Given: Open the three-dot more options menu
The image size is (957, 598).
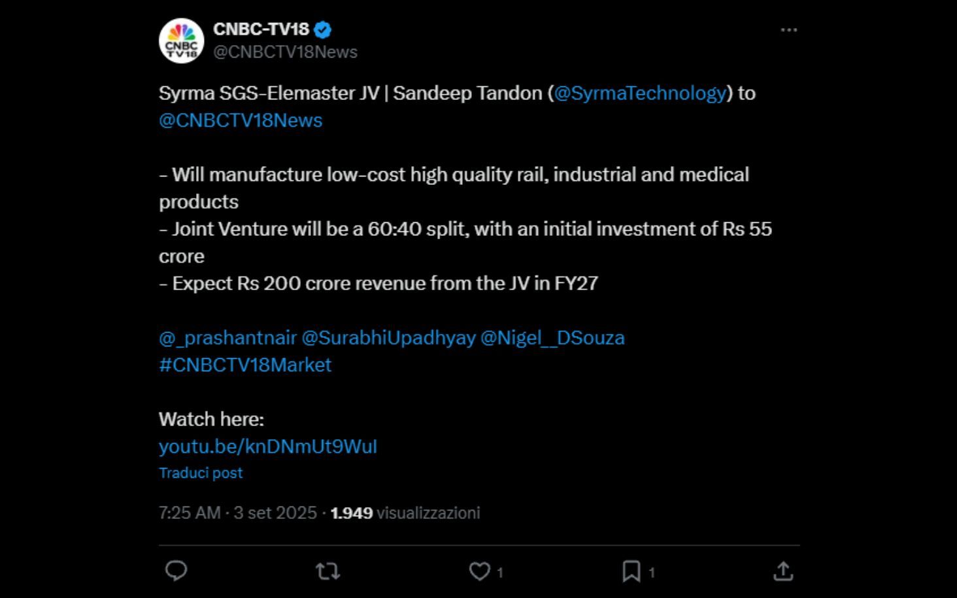Looking at the screenshot, I should pos(789,30).
